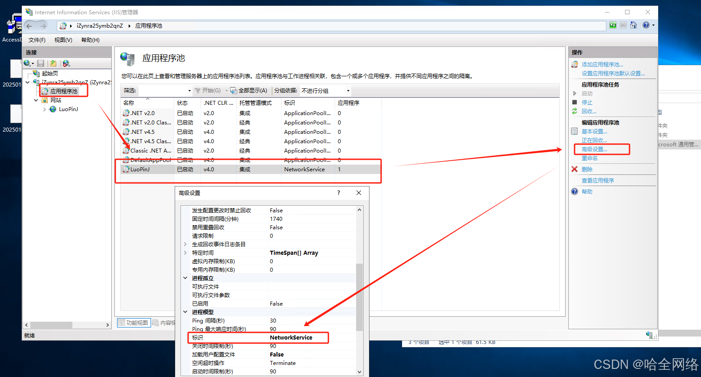Switch to 功能视图 tab
This screenshot has height=377, width=701.
point(134,323)
